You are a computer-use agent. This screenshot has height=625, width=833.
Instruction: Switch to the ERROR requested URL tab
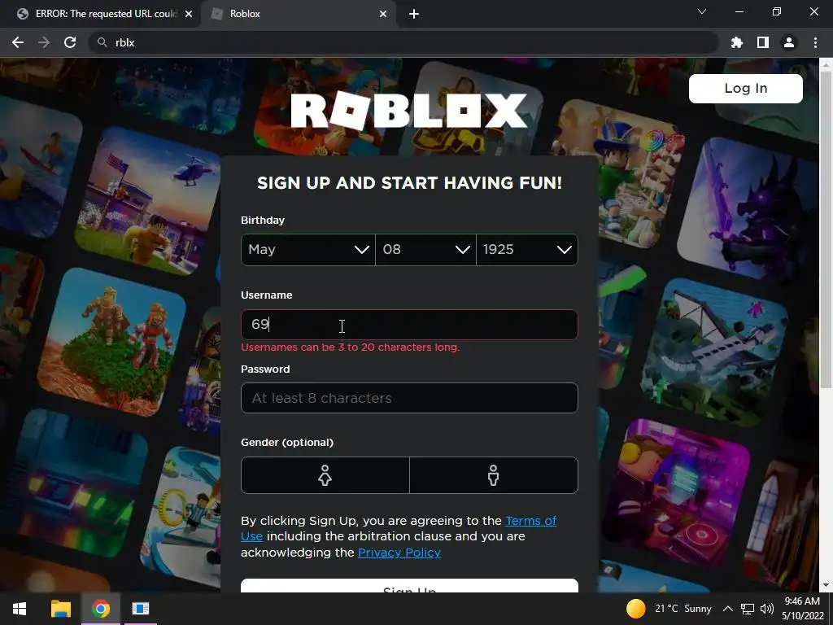tap(101, 14)
